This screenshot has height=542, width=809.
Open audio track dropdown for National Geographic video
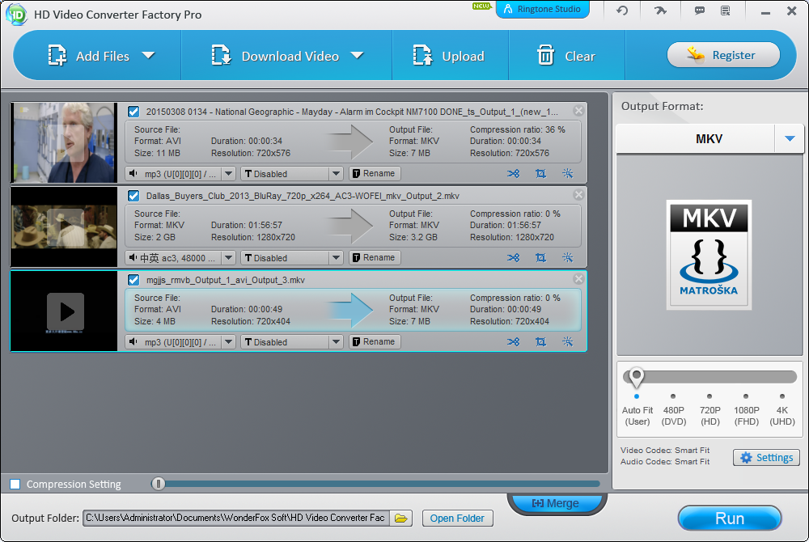pyautogui.click(x=229, y=174)
